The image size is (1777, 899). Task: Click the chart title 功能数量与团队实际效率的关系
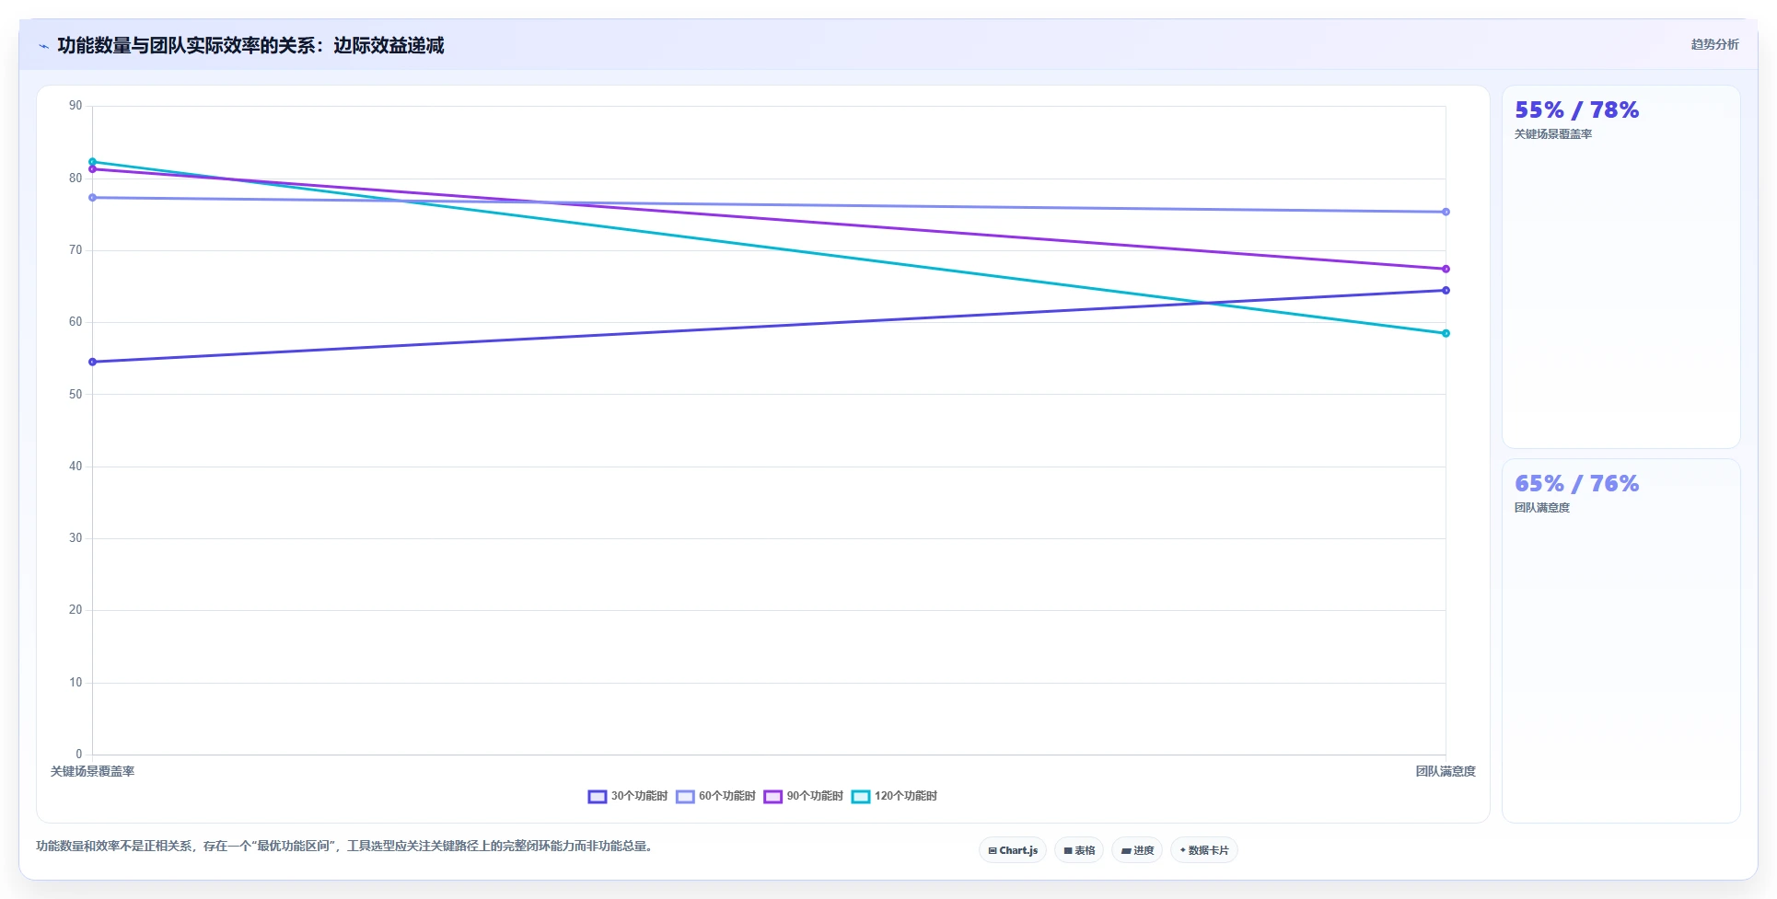tap(250, 45)
